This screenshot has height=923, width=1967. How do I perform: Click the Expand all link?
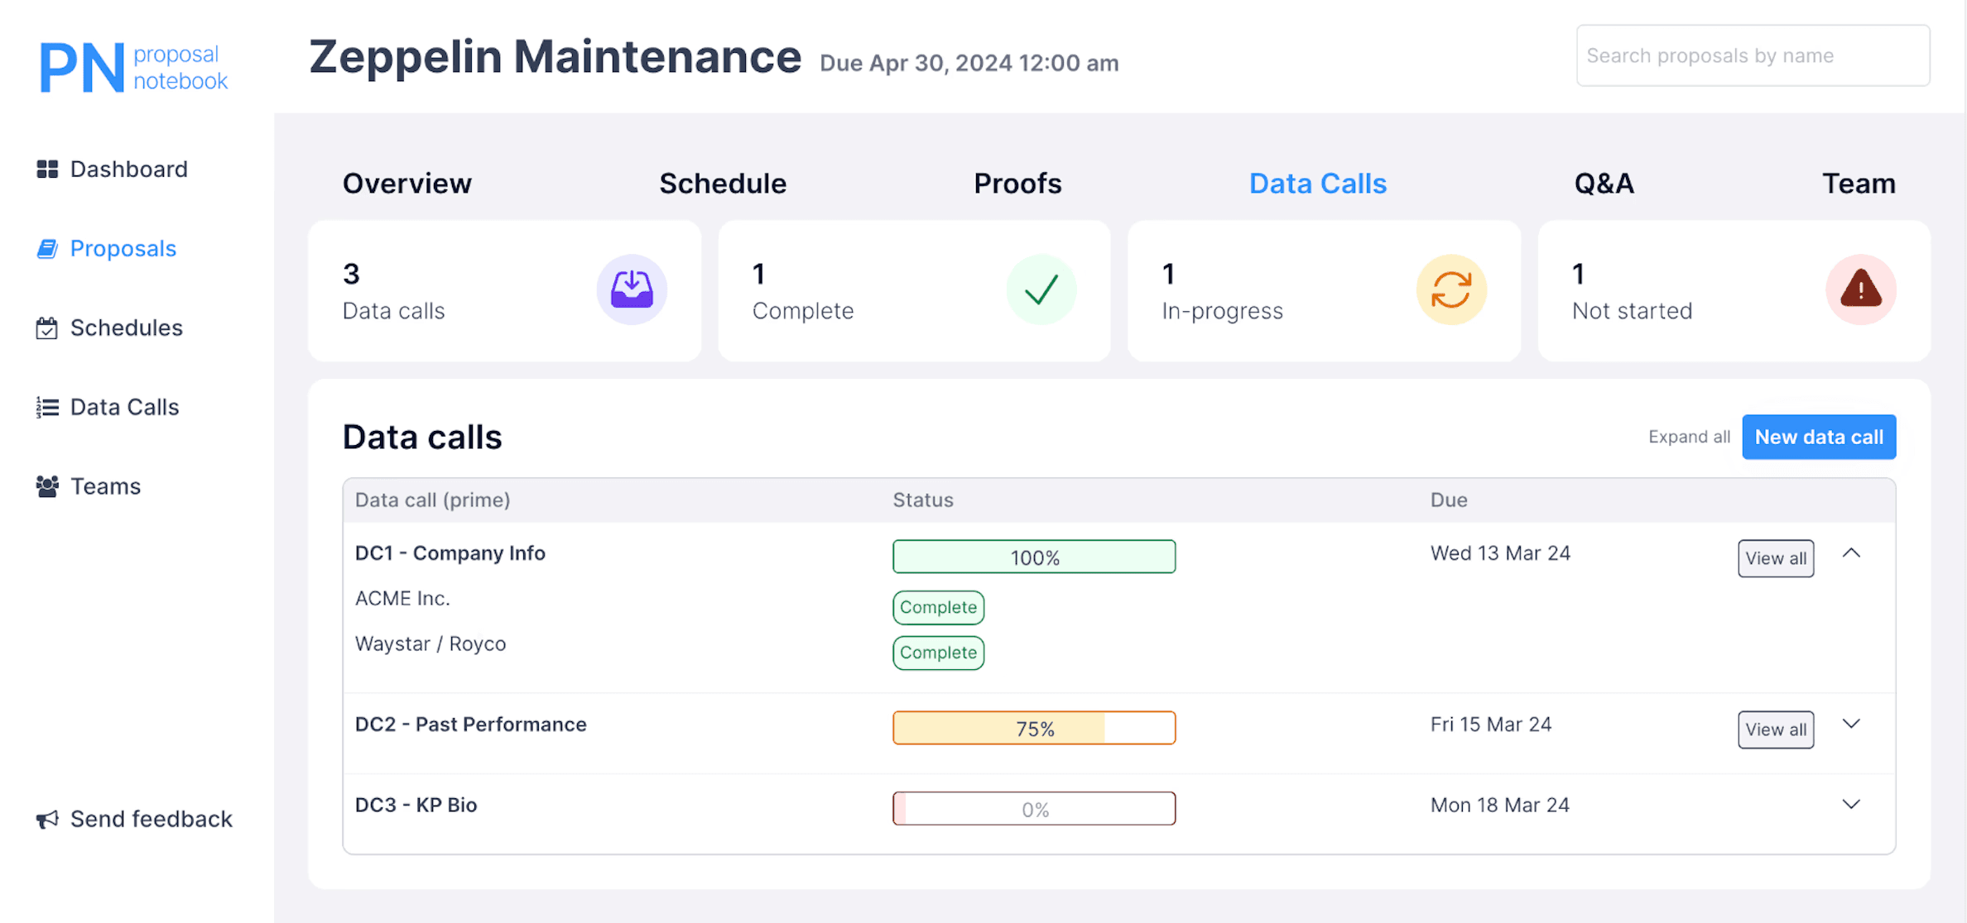point(1689,437)
